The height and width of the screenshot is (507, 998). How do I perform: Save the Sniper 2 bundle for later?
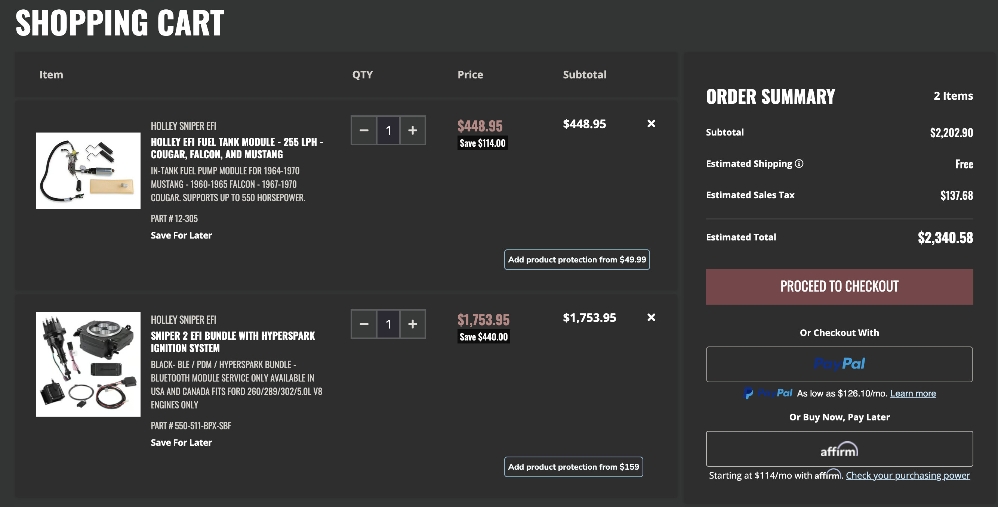coord(181,442)
